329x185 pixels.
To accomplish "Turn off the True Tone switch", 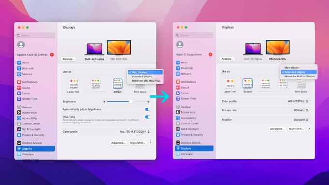I will tap(148, 117).
